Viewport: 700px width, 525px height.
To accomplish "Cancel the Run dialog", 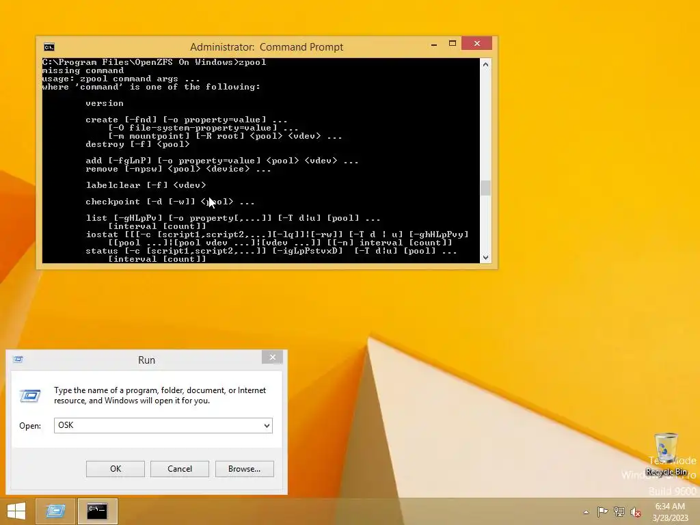I will pos(180,469).
